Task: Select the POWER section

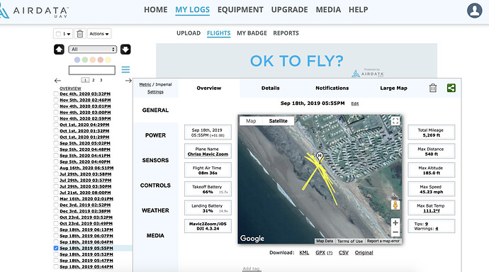Action: [155, 135]
